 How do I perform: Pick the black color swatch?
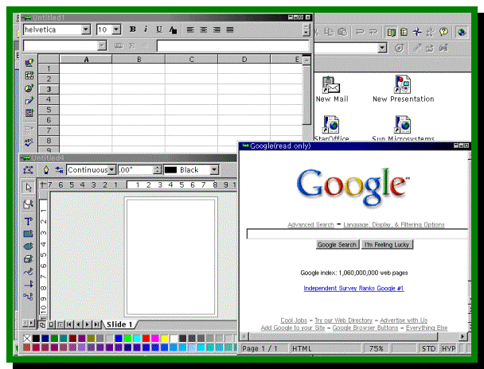pos(36,339)
